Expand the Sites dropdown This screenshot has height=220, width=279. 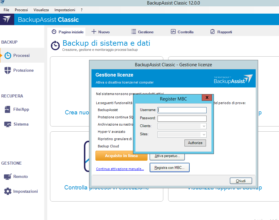pos(204,134)
